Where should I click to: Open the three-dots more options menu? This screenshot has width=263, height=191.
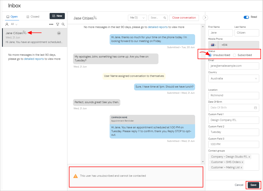51,24
